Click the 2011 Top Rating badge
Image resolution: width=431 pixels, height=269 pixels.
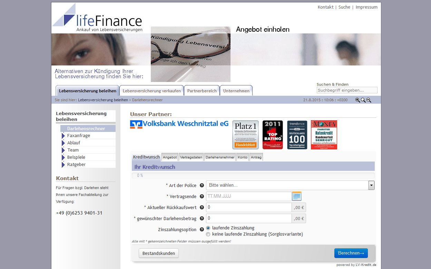point(273,135)
